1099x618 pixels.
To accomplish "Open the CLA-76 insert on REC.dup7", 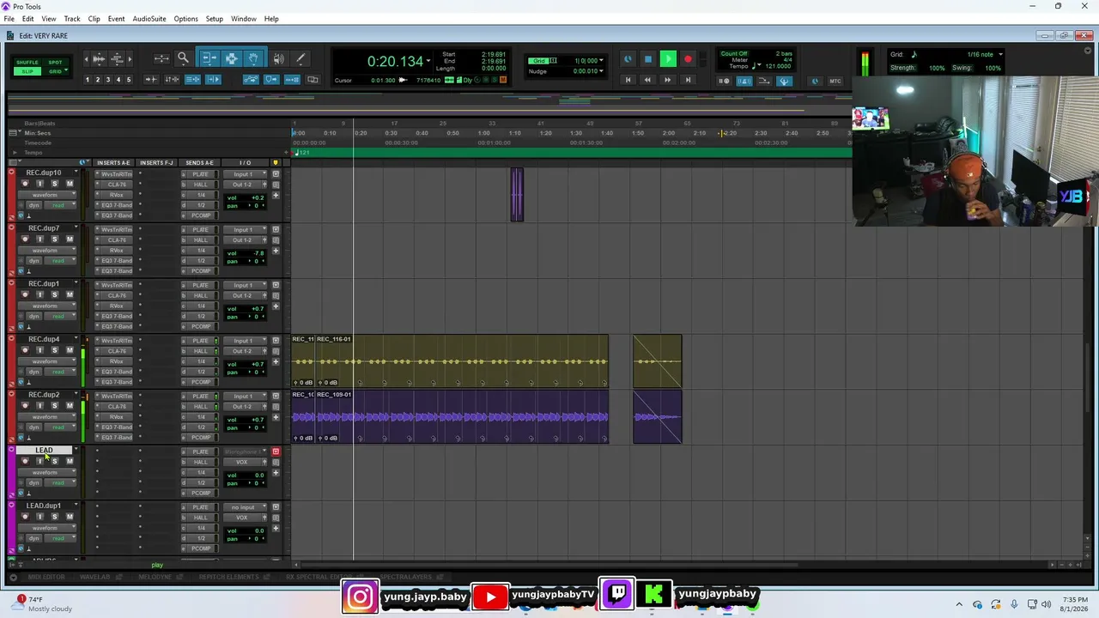I will [x=116, y=240].
